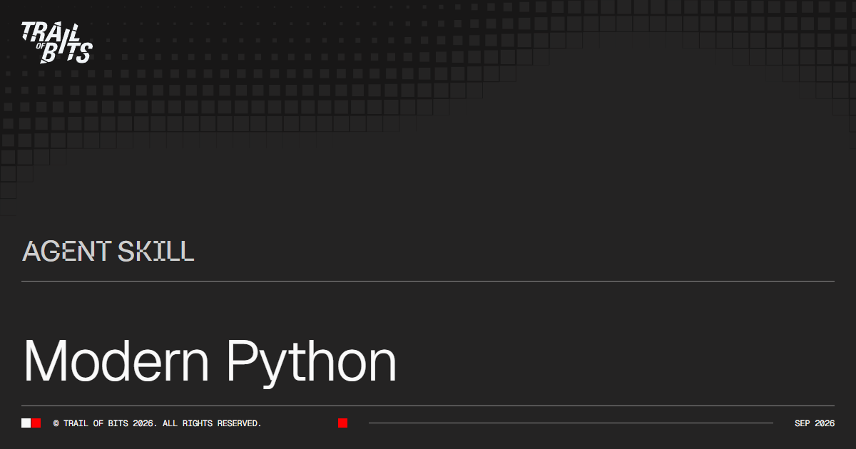Click the Trail of Bits logo
This screenshot has width=856, height=449.
click(x=57, y=42)
